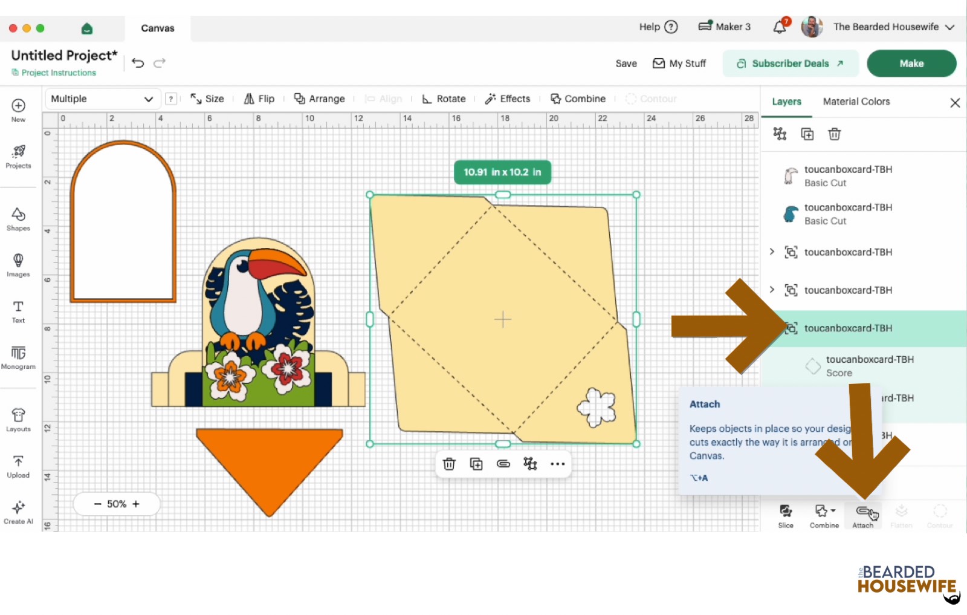Click the operation help question mark

(x=172, y=99)
